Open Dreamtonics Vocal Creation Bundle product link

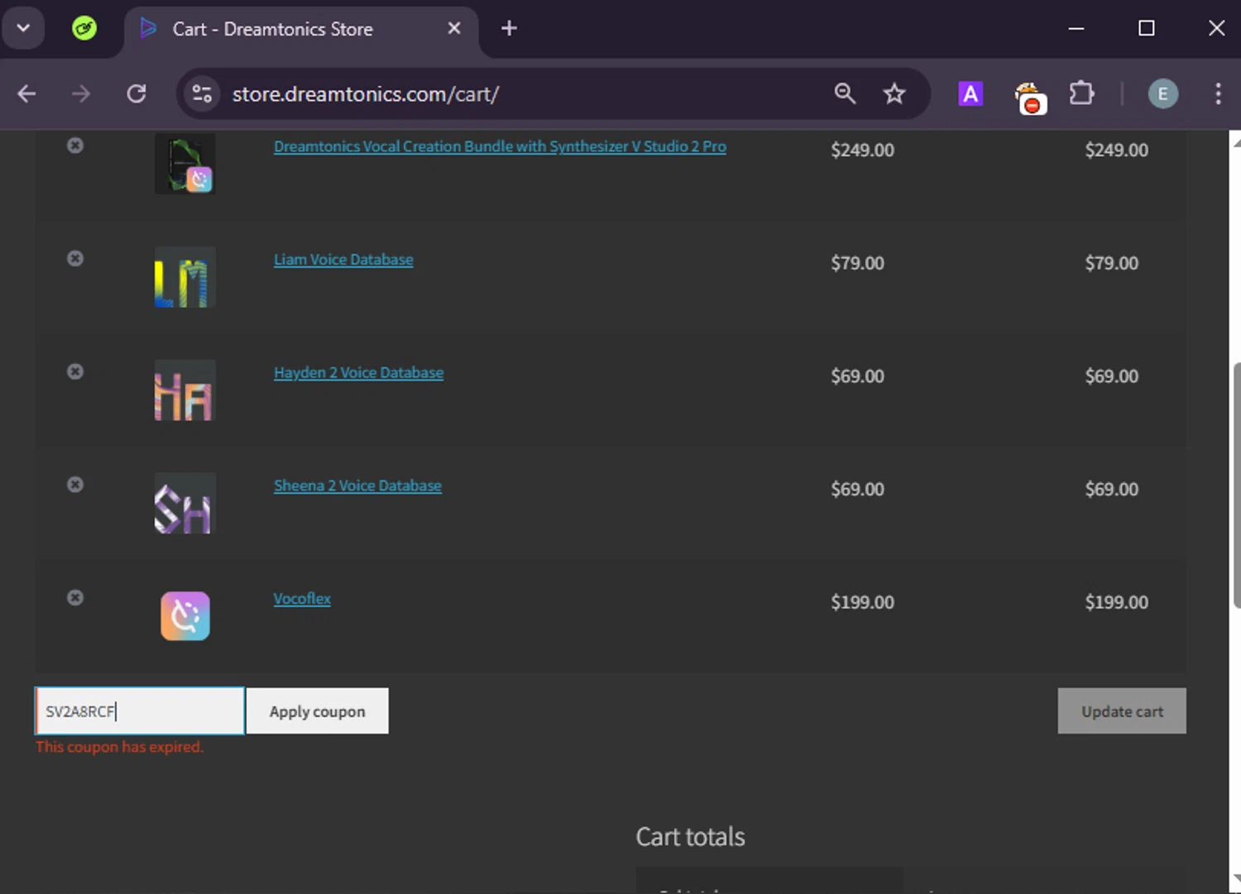tap(500, 146)
